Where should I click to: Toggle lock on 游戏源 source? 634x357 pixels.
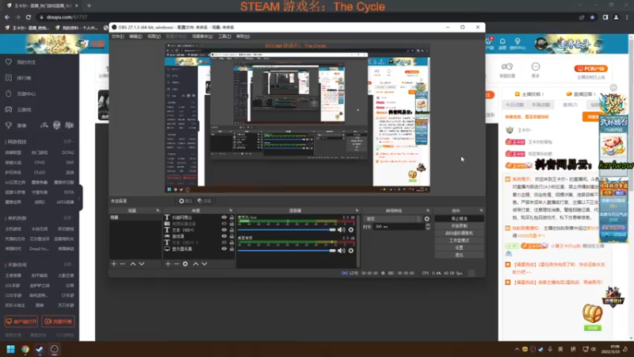point(231,236)
